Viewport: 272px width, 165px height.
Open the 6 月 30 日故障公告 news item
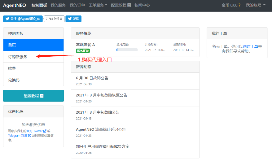click(92, 78)
